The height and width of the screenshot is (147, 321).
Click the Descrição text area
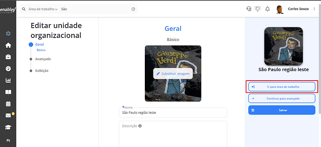[173, 134]
